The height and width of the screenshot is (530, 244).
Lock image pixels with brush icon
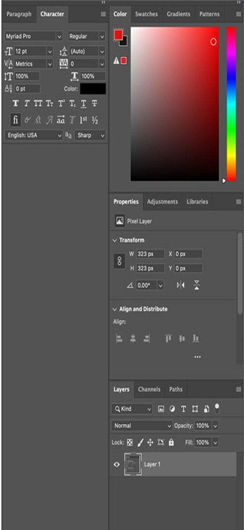(x=141, y=443)
